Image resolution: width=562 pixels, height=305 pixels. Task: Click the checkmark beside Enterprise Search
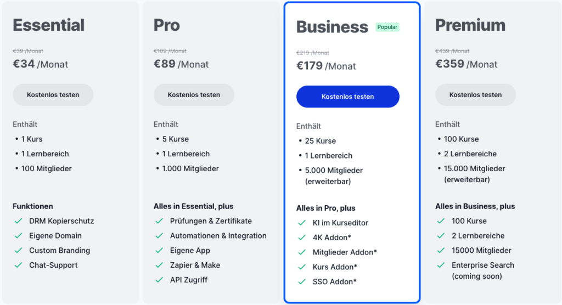[441, 266]
